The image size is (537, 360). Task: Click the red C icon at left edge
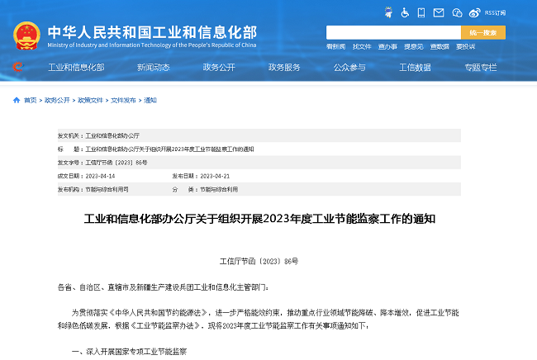pyautogui.click(x=17, y=67)
